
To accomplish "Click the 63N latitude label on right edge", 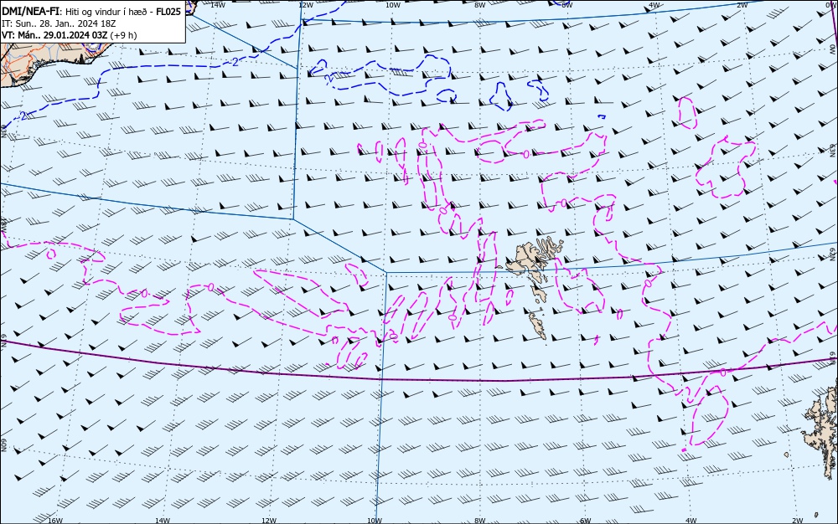I will tap(833, 150).
